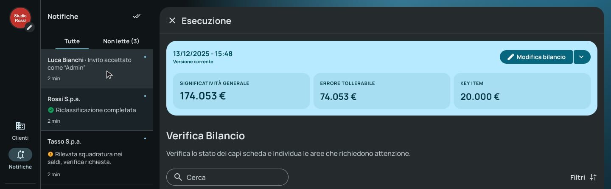Viewport: 611px width, 189px height.
Task: Click the Modifica bilancio button
Action: [536, 57]
